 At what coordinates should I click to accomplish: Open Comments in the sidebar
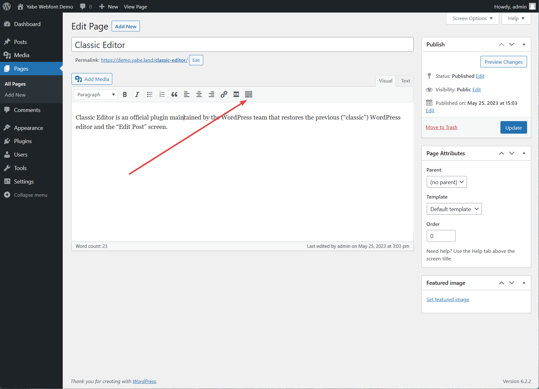(31, 110)
